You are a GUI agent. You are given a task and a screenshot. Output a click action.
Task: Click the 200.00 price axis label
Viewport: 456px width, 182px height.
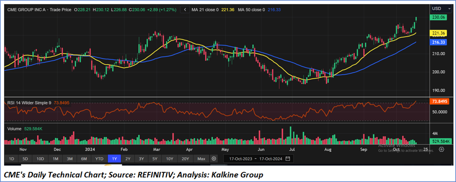click(x=438, y=72)
